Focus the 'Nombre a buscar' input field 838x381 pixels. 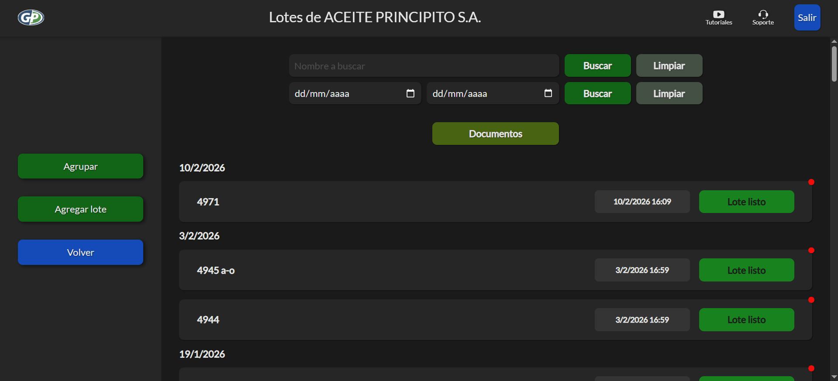pyautogui.click(x=424, y=66)
